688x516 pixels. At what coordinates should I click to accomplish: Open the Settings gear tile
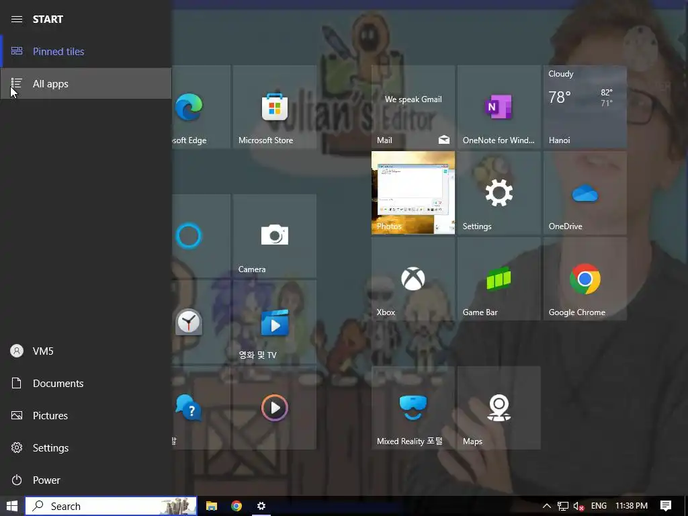(x=499, y=193)
